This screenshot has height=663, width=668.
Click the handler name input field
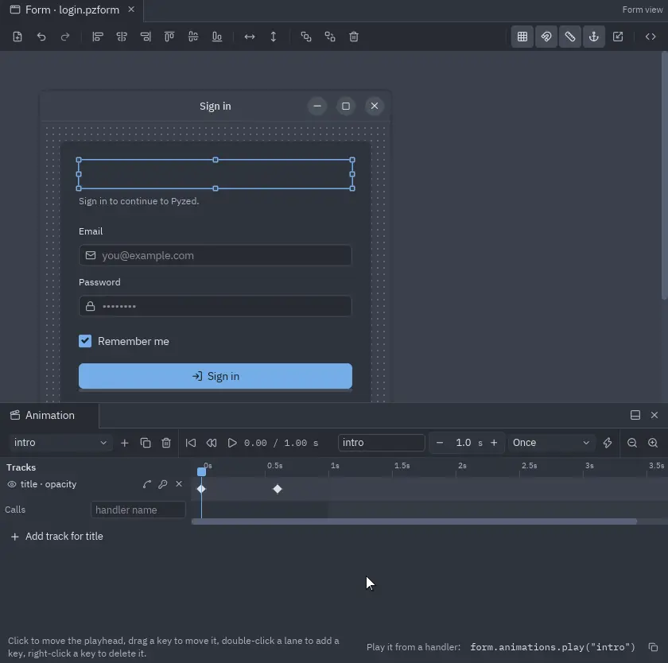[138, 510]
